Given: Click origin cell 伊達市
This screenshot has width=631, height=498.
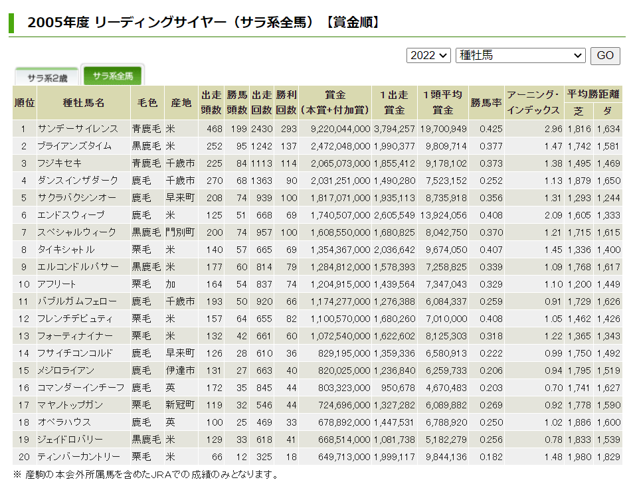Looking at the screenshot, I should coord(180,371).
